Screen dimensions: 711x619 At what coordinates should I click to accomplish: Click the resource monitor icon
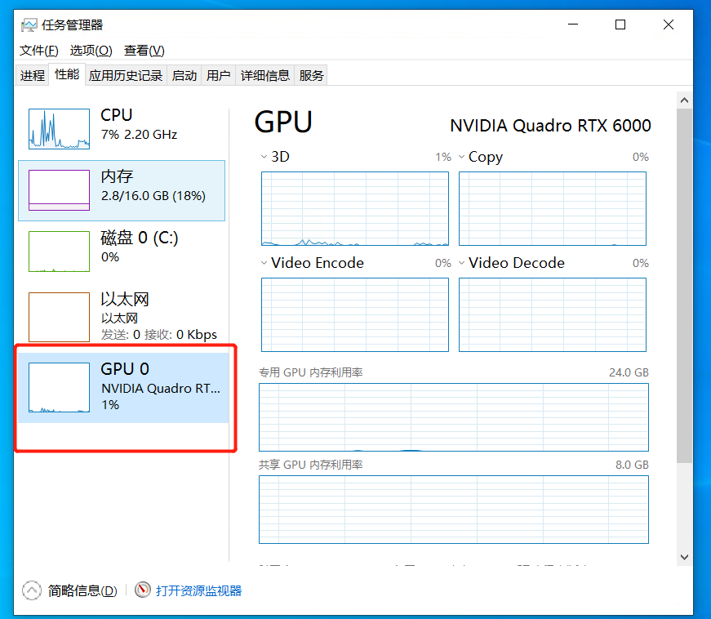[x=143, y=590]
